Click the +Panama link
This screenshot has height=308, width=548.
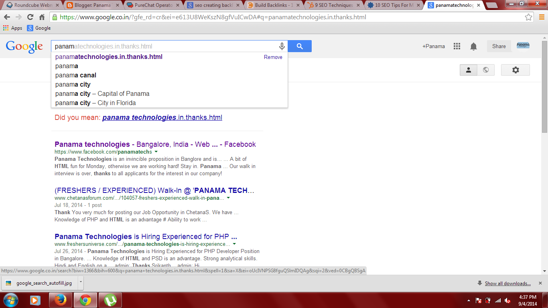pyautogui.click(x=434, y=46)
